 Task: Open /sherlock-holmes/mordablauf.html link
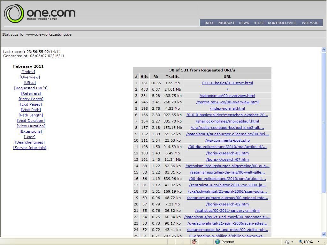[x=227, y=121]
